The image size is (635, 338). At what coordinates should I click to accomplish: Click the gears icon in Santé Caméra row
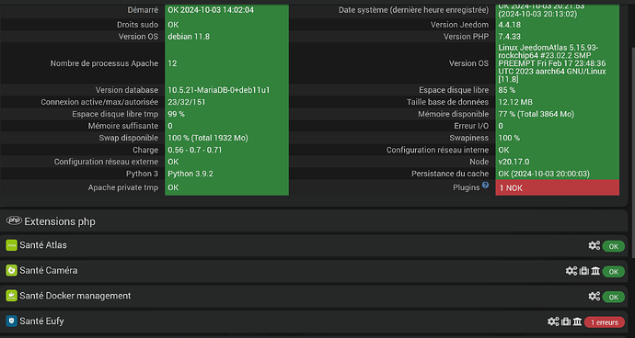point(571,271)
